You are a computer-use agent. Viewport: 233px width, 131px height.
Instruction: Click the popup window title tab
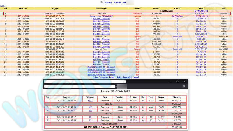point(84,81)
